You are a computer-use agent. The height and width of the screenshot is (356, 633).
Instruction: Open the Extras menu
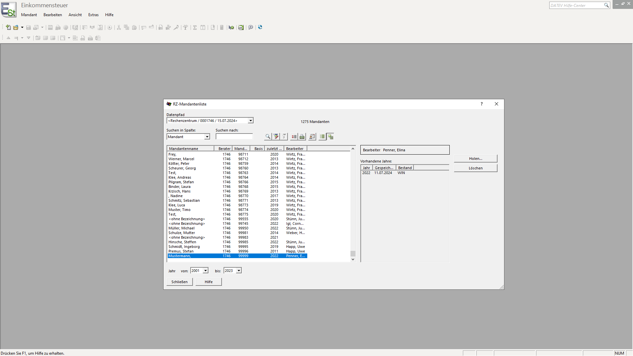coord(93,15)
